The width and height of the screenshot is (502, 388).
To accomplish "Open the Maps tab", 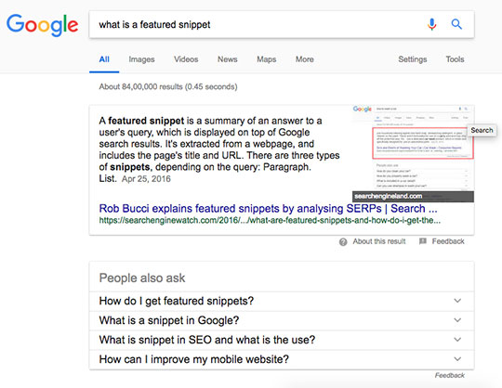I will pyautogui.click(x=267, y=59).
